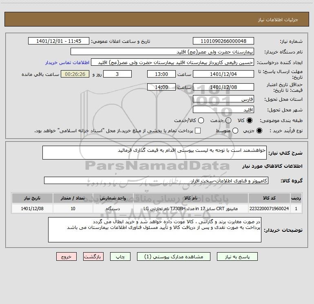The height and width of the screenshot is (304, 314).
Task: Click the product code 2232200071960024 cell
Action: [x=269, y=209]
